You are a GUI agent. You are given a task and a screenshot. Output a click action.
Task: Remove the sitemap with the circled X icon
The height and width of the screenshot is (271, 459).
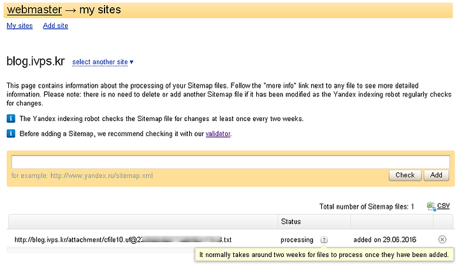[442, 239]
